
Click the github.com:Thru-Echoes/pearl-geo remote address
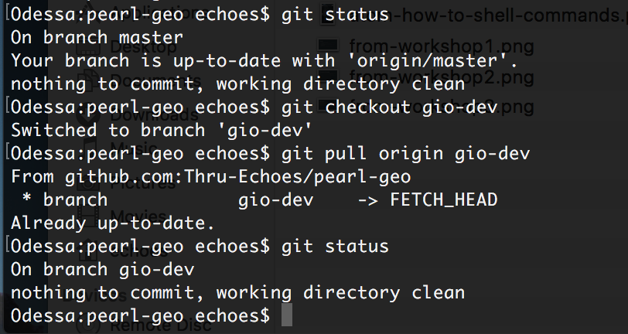(x=238, y=176)
